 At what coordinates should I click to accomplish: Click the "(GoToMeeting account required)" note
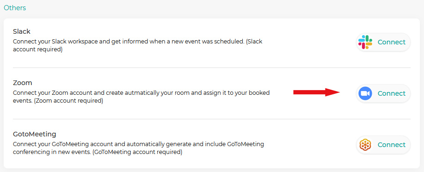137,152
